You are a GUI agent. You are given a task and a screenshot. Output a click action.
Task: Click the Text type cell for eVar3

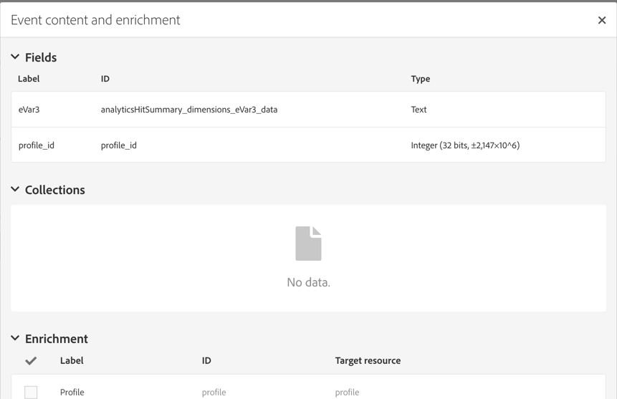click(418, 110)
